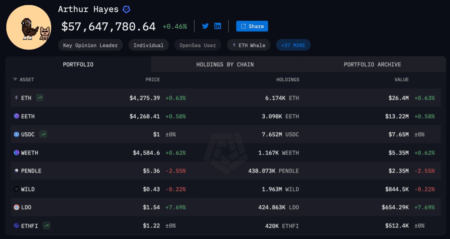Sort by the HOLDINGS column header

(x=287, y=80)
